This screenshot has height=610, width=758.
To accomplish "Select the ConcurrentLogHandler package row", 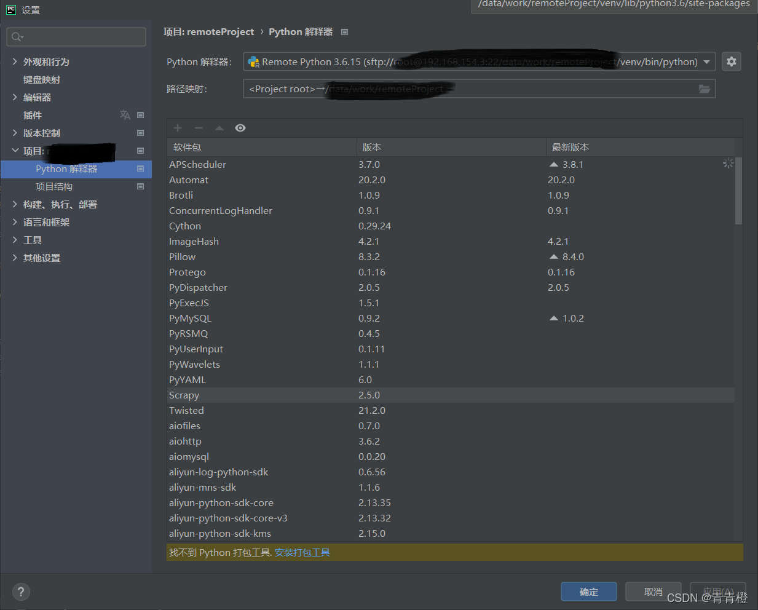I will (451, 210).
